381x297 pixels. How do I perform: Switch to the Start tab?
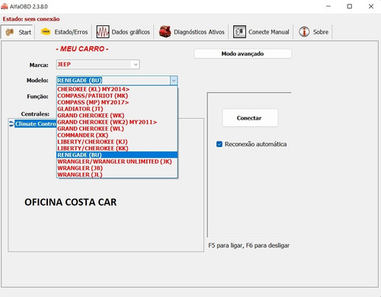tap(18, 32)
